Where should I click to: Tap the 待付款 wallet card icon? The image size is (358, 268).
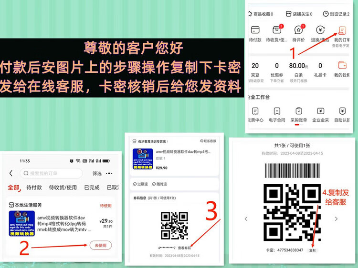click(x=255, y=30)
